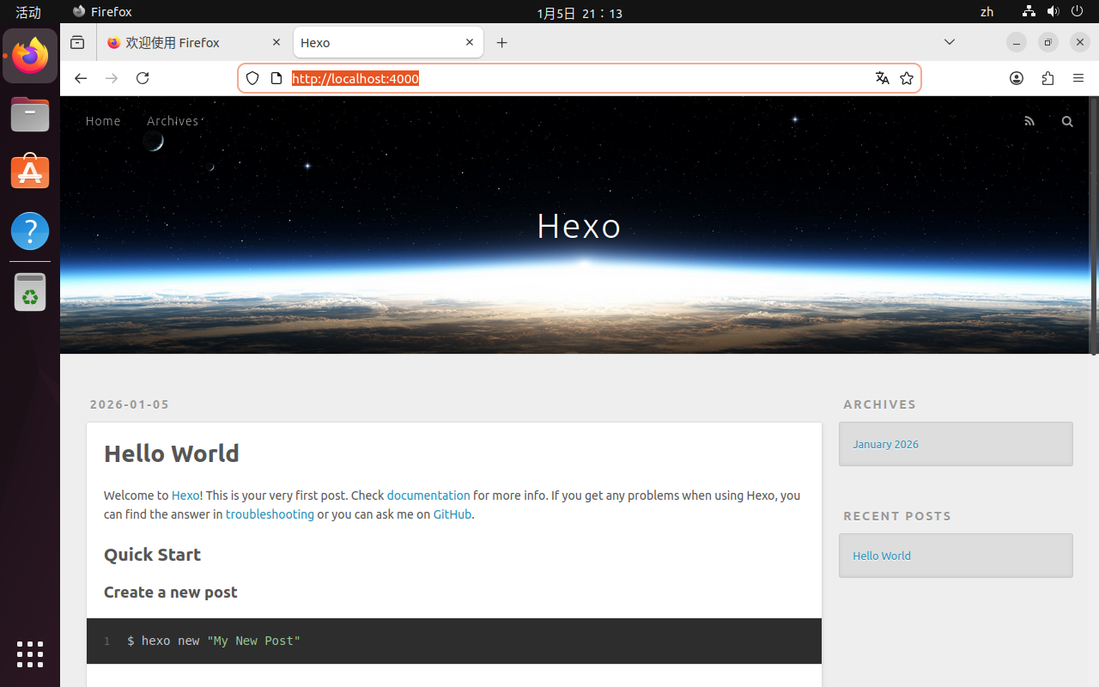Open a new tab with the plus button

coord(502,42)
